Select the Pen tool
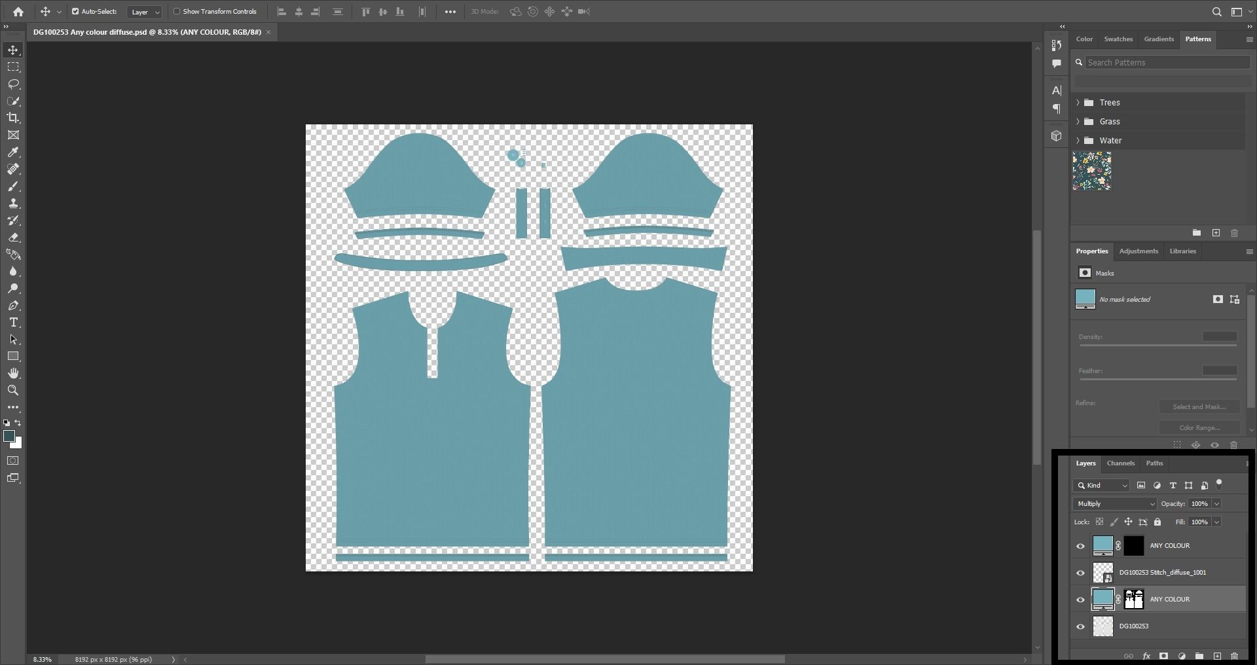The width and height of the screenshot is (1257, 665). [x=13, y=305]
